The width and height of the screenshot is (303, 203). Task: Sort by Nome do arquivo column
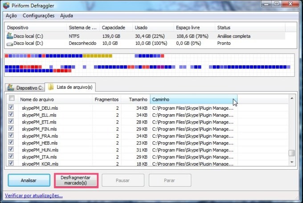pos(55,100)
